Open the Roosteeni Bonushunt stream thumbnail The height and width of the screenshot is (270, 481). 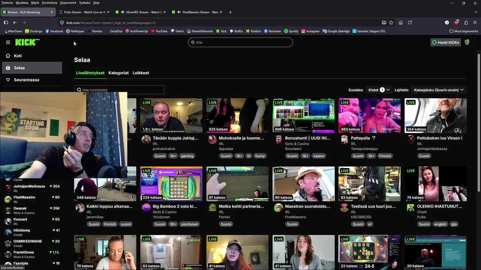coord(304,115)
